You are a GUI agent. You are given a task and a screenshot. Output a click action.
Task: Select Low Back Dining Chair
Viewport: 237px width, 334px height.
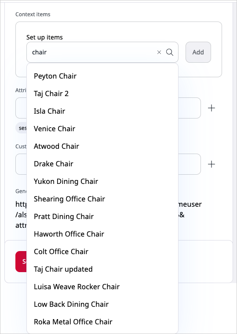click(102, 305)
